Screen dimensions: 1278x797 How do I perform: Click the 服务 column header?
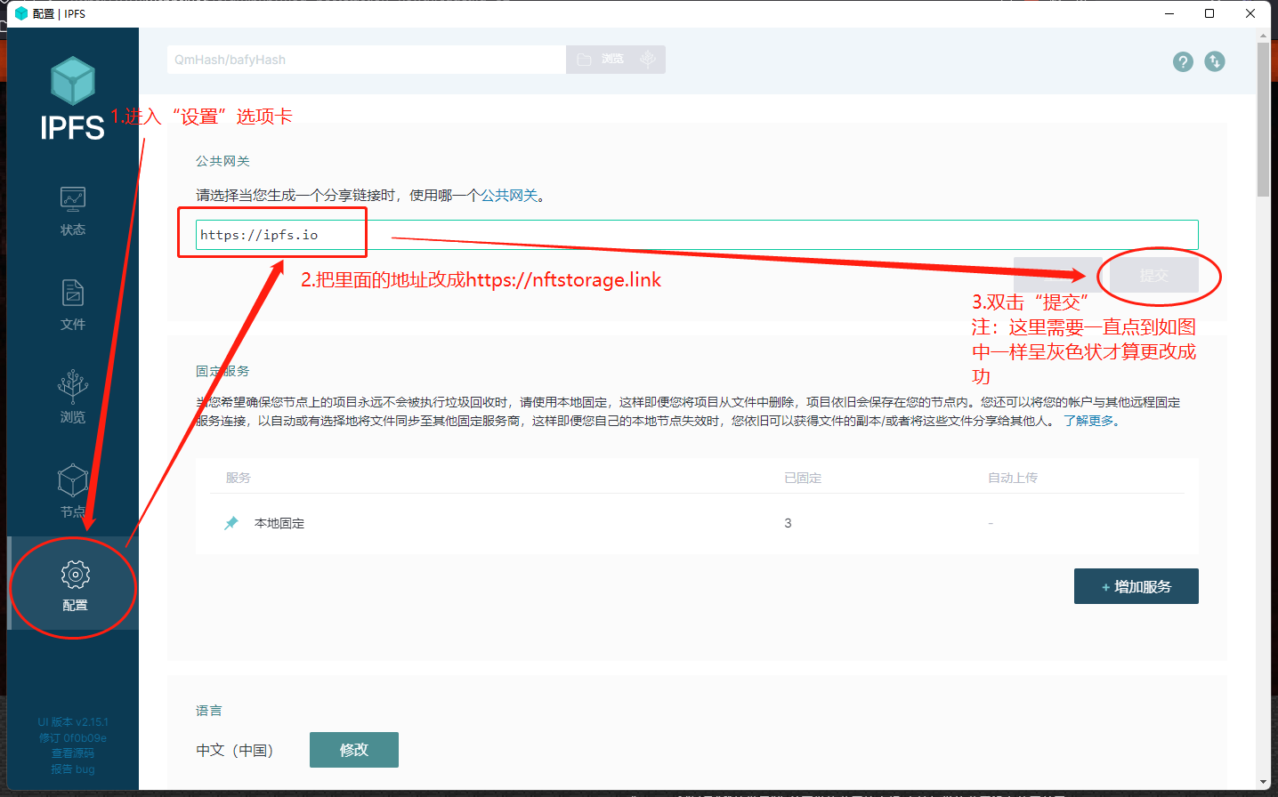(239, 478)
